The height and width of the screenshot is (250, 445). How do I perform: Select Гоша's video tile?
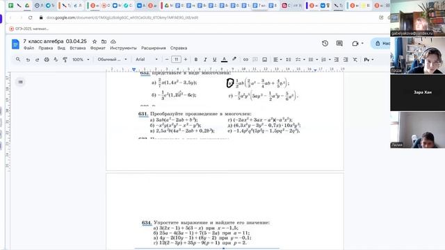click(x=417, y=56)
